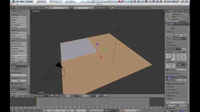The width and height of the screenshot is (200, 112).
Task: Jump to last frame in timeline
Action: pyautogui.click(x=102, y=110)
